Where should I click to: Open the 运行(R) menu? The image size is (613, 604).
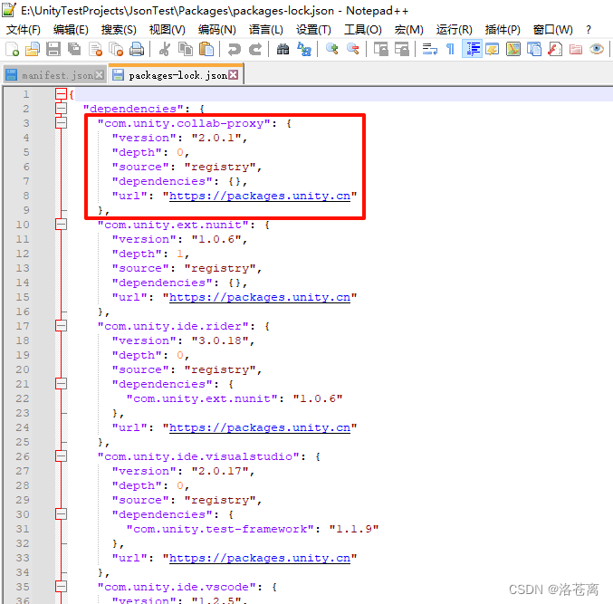pos(455,30)
